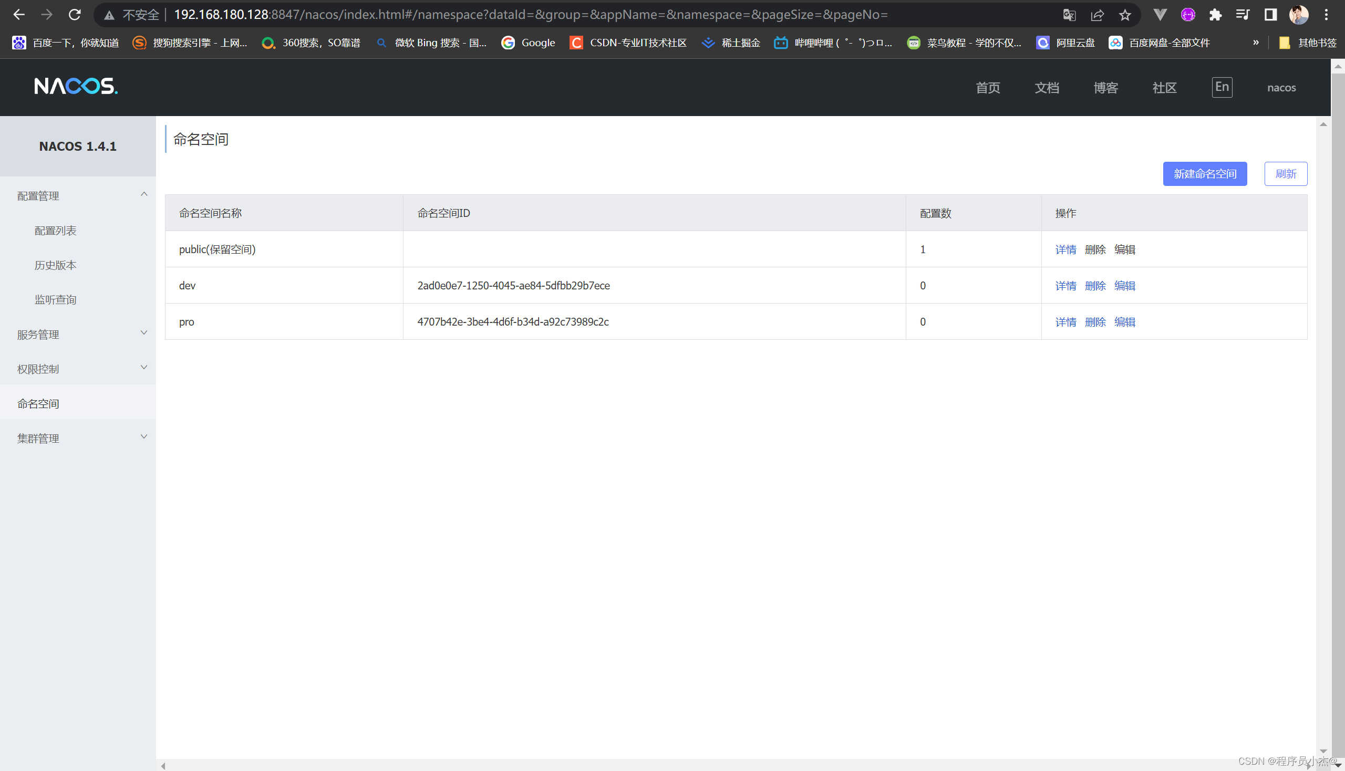Click the dev namespace ID cell
1345x771 pixels.
pyautogui.click(x=654, y=285)
